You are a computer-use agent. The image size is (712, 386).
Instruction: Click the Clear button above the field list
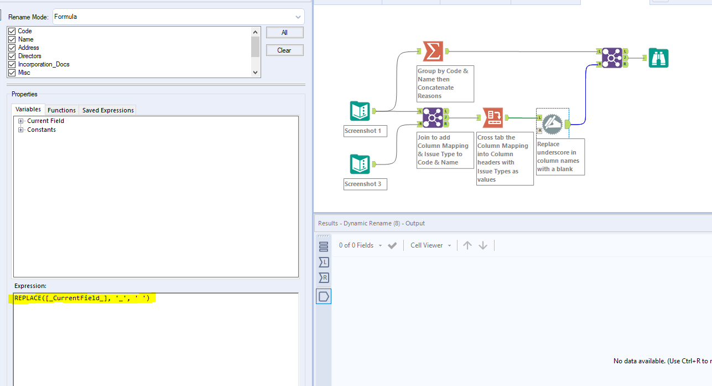(x=284, y=50)
